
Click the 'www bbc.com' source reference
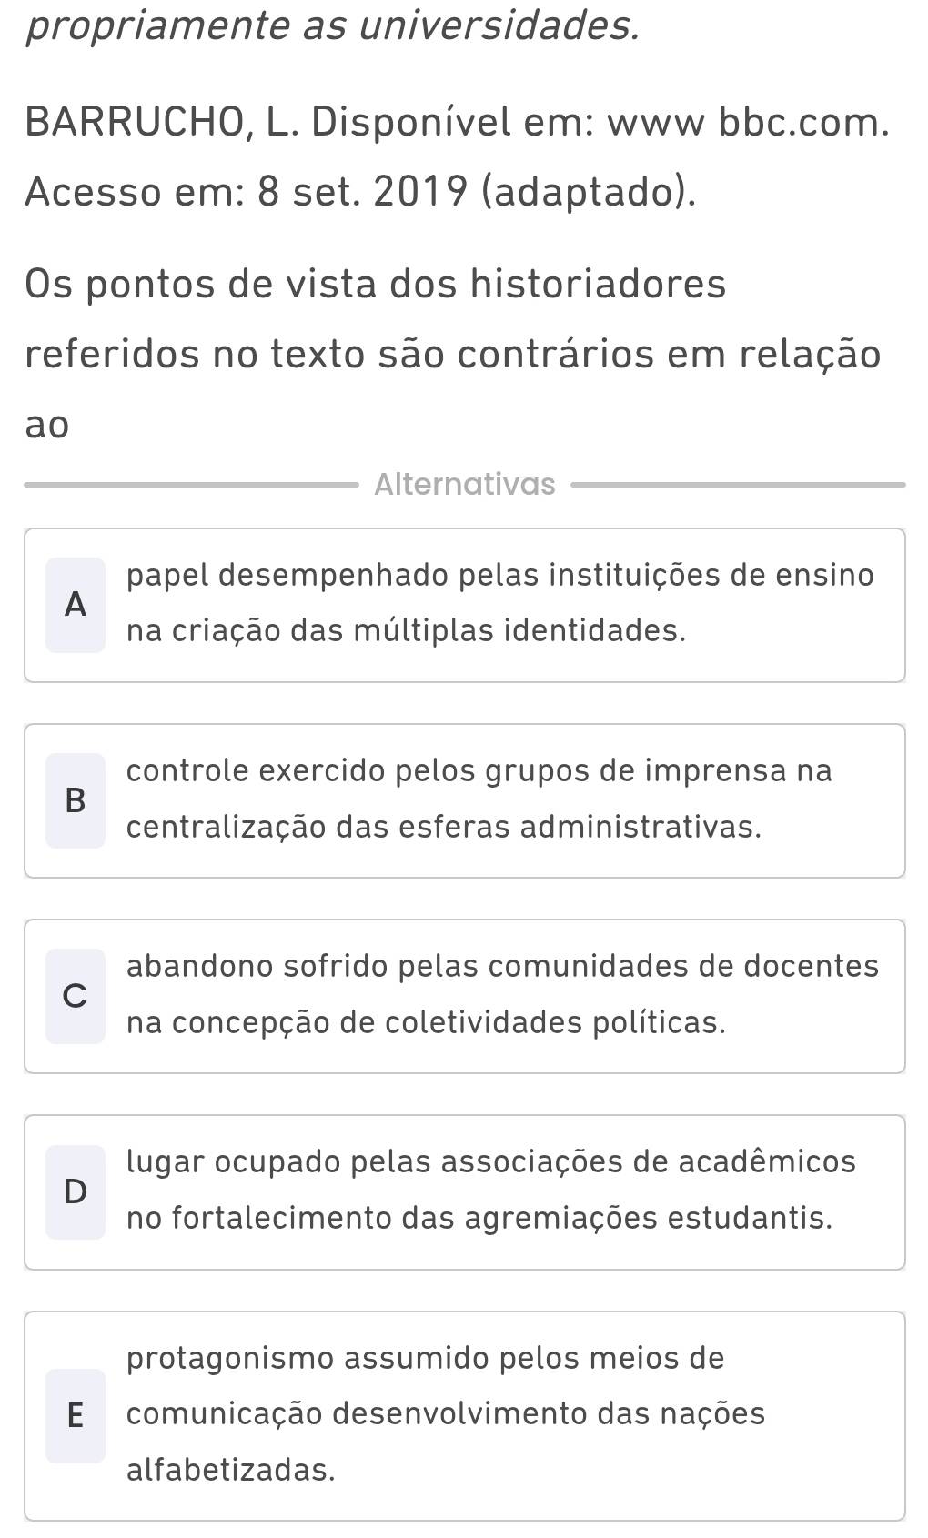[748, 121]
